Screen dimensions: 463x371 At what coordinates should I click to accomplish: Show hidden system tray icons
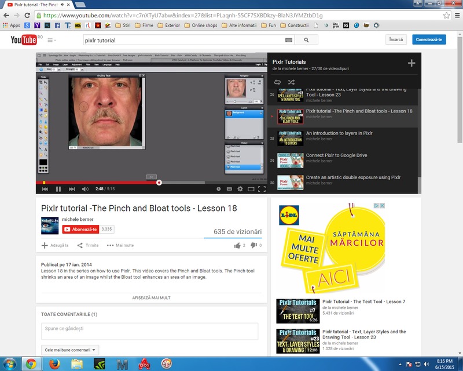(400, 364)
